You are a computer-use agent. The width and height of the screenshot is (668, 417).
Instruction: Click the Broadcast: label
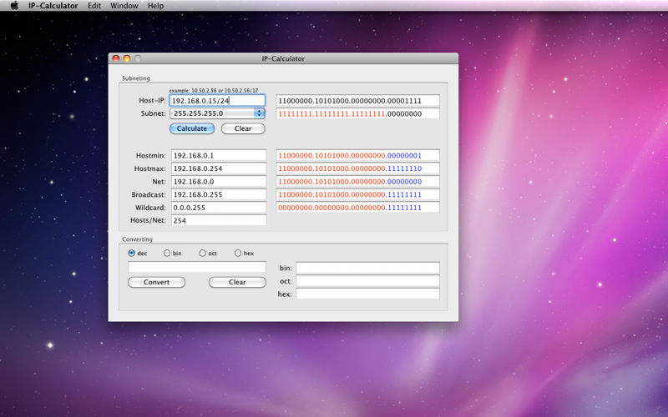coord(149,194)
